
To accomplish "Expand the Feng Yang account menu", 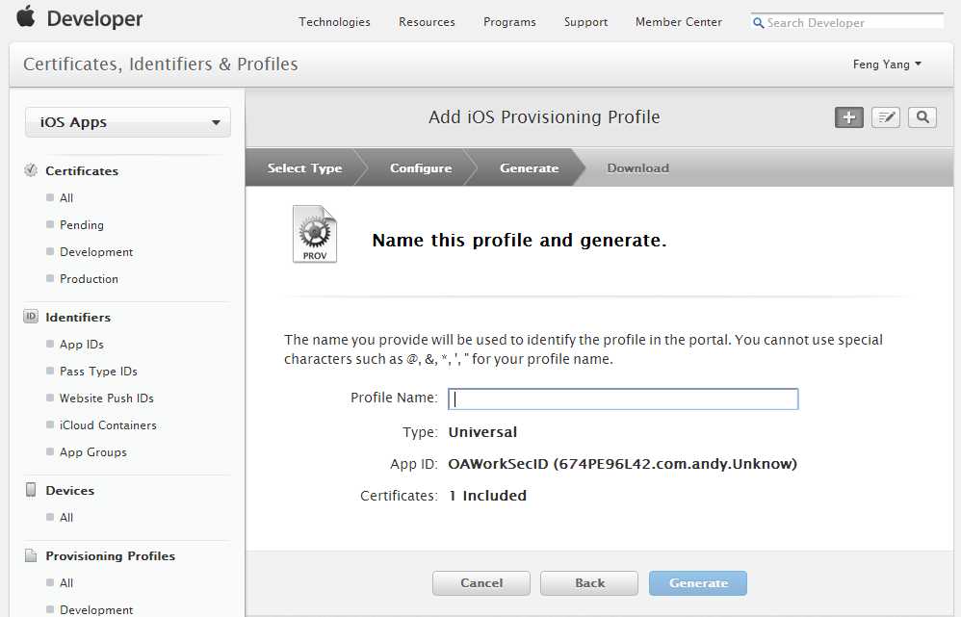I will (887, 64).
